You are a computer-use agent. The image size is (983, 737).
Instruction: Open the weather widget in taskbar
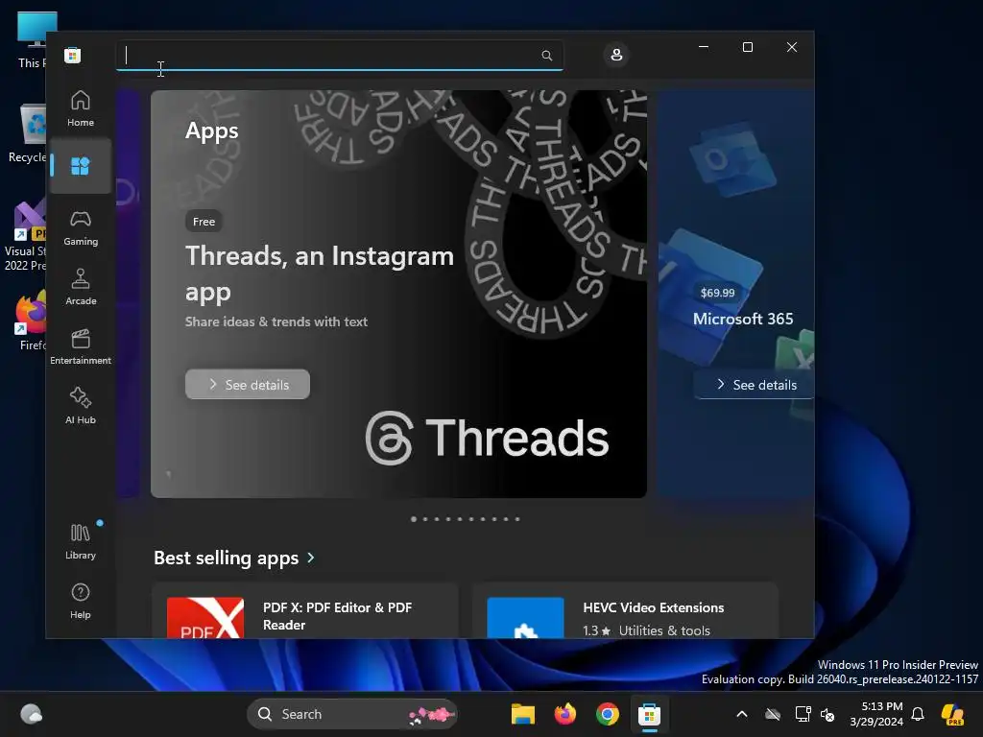[x=31, y=714]
